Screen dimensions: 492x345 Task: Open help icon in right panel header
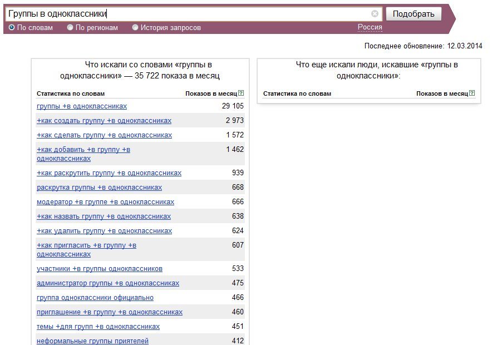pyautogui.click(x=472, y=93)
